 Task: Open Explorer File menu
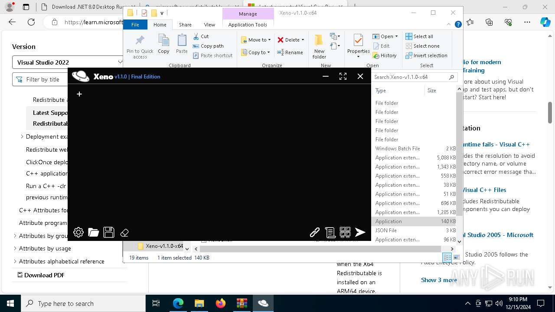pos(135,25)
